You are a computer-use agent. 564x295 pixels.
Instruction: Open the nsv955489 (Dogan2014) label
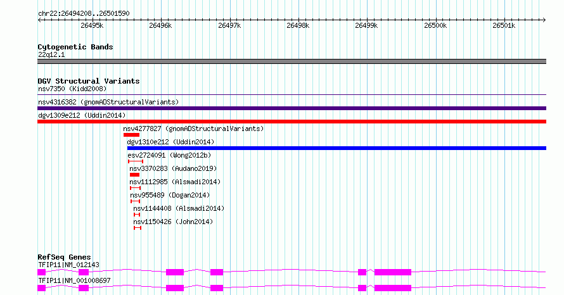170,195
